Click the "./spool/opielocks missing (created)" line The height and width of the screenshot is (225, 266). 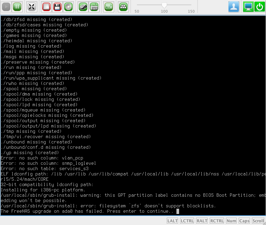coord(47,115)
